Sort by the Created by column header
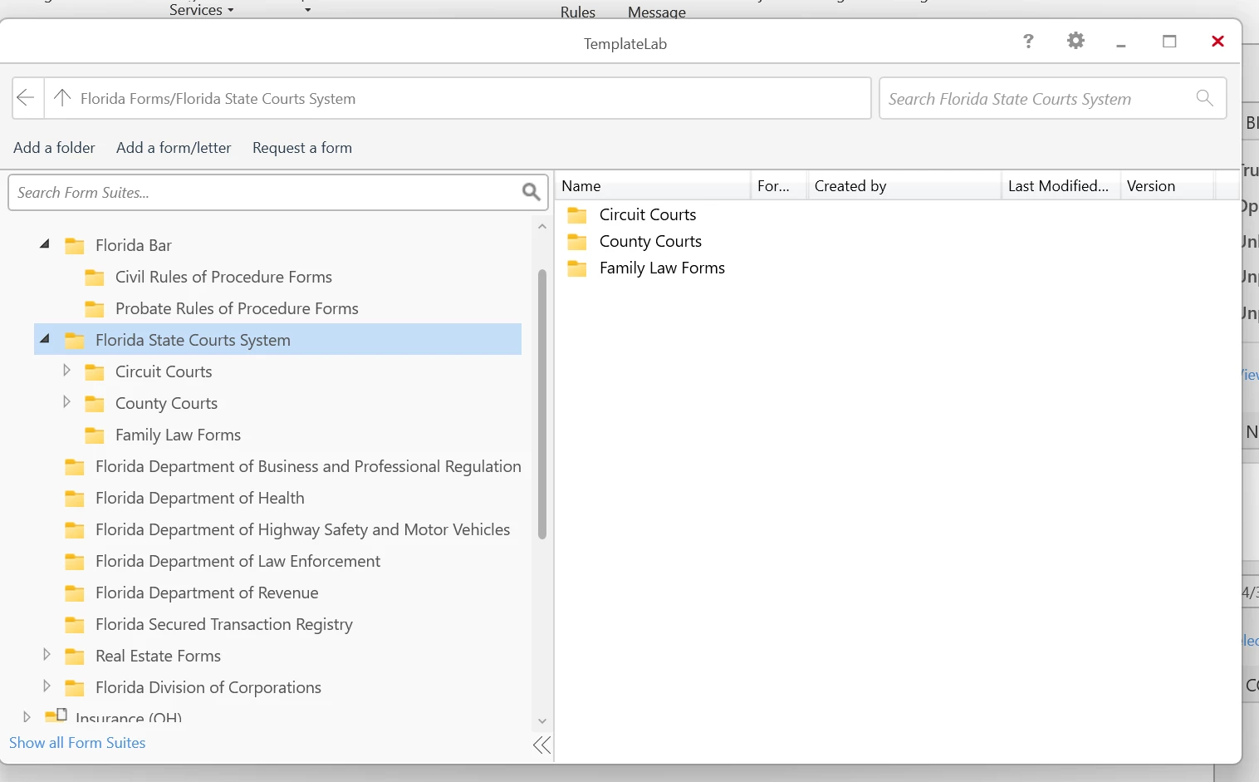 pyautogui.click(x=905, y=186)
